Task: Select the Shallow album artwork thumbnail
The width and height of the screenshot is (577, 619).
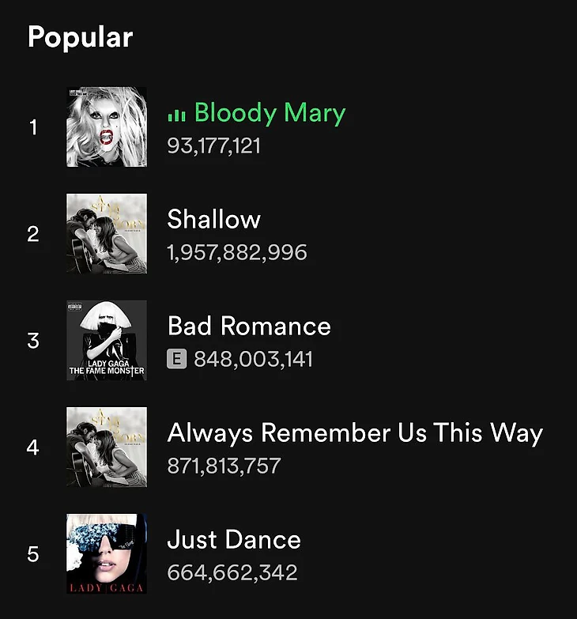Action: coord(107,233)
